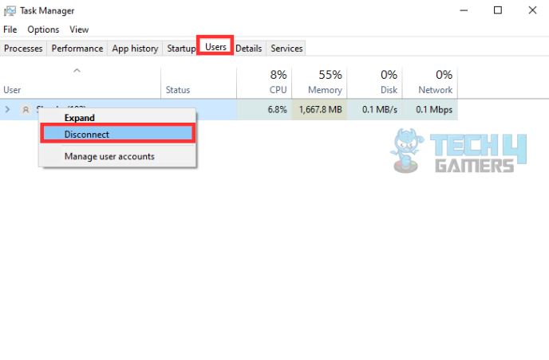Switch to the Performance tab
The height and width of the screenshot is (360, 549).
(77, 49)
